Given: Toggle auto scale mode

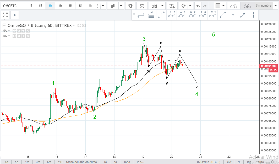Looking at the screenshot, I should 261,162.
